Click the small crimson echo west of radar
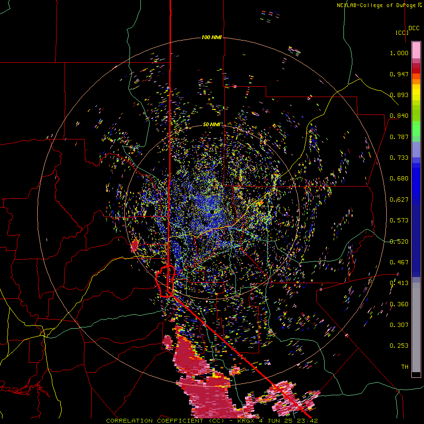424x424 pixels. 134,245
